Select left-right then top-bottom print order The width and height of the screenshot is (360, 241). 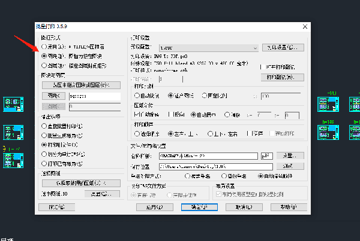point(170,134)
